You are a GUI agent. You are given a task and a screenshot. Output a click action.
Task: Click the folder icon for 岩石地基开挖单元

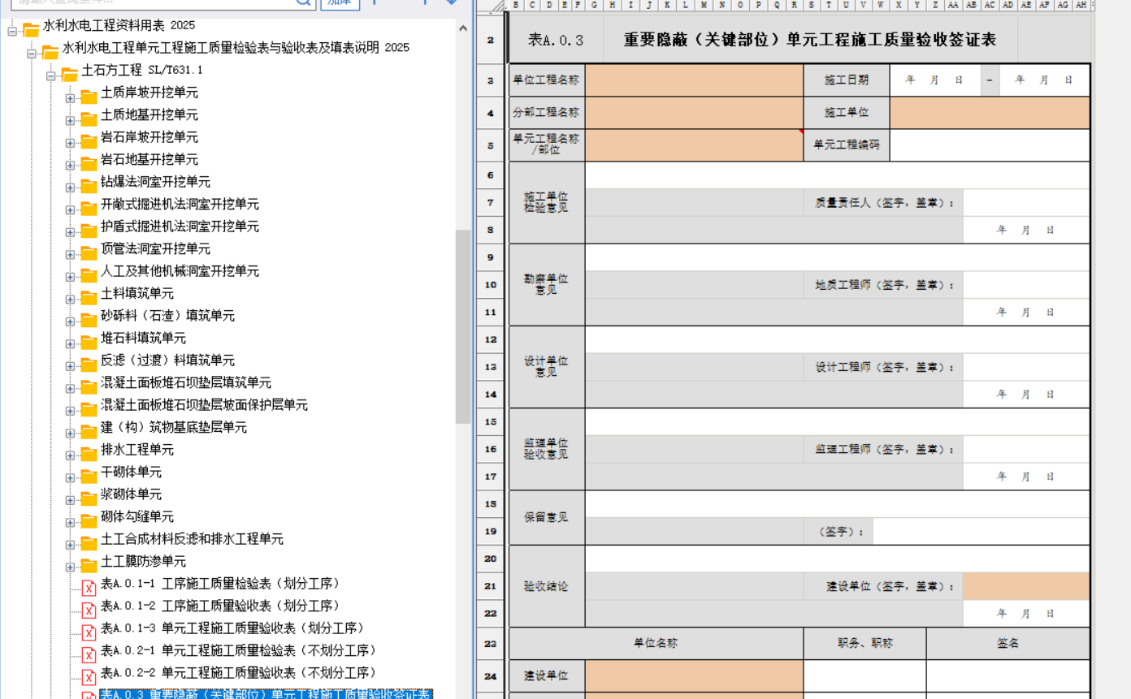(89, 164)
